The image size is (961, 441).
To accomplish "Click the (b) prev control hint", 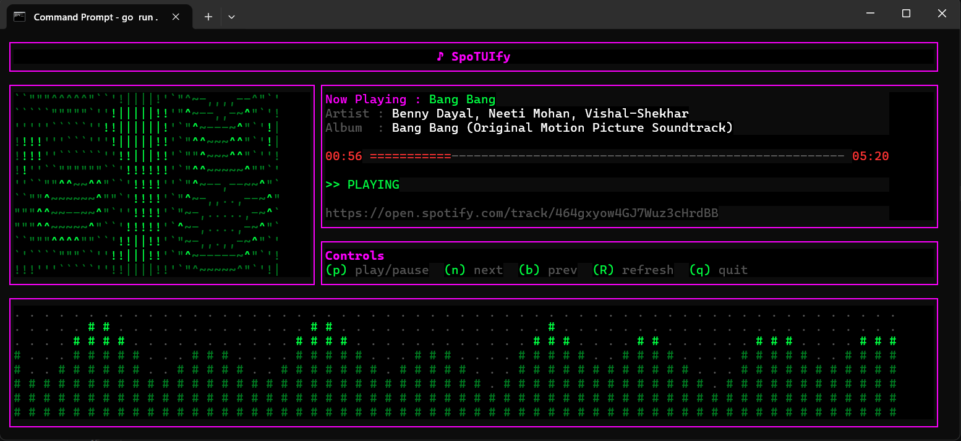I will point(548,270).
